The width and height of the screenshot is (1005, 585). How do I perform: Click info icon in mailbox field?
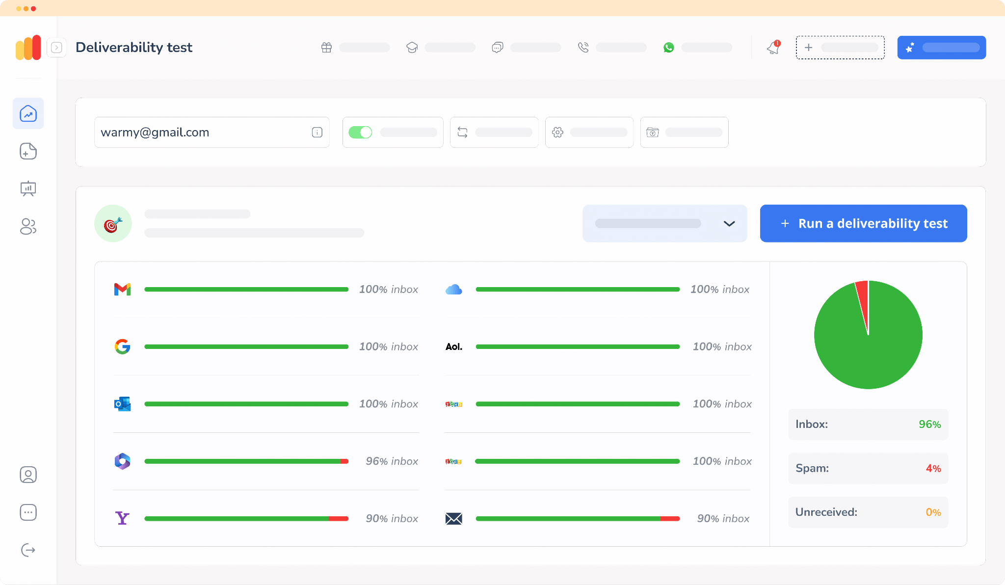click(317, 133)
